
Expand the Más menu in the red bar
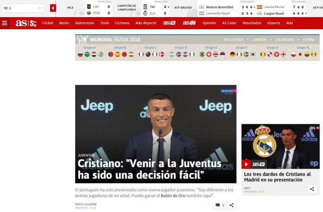pyautogui.click(x=289, y=23)
